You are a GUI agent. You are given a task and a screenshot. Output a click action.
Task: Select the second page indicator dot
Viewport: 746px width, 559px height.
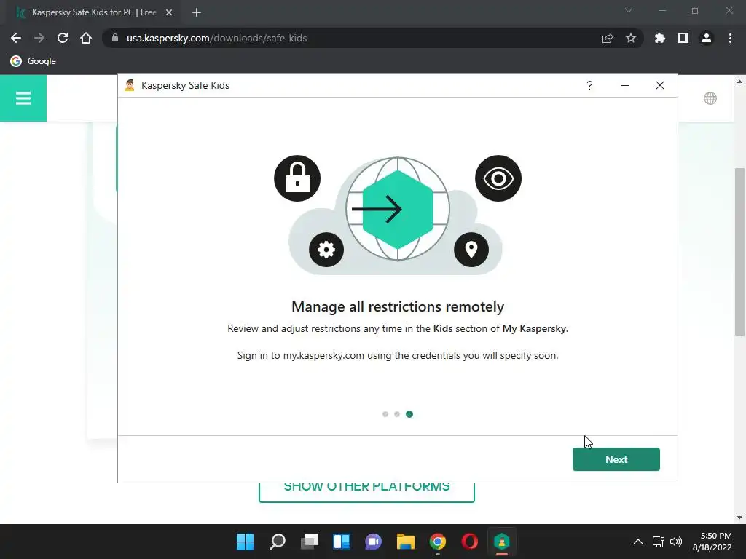pyautogui.click(x=397, y=414)
